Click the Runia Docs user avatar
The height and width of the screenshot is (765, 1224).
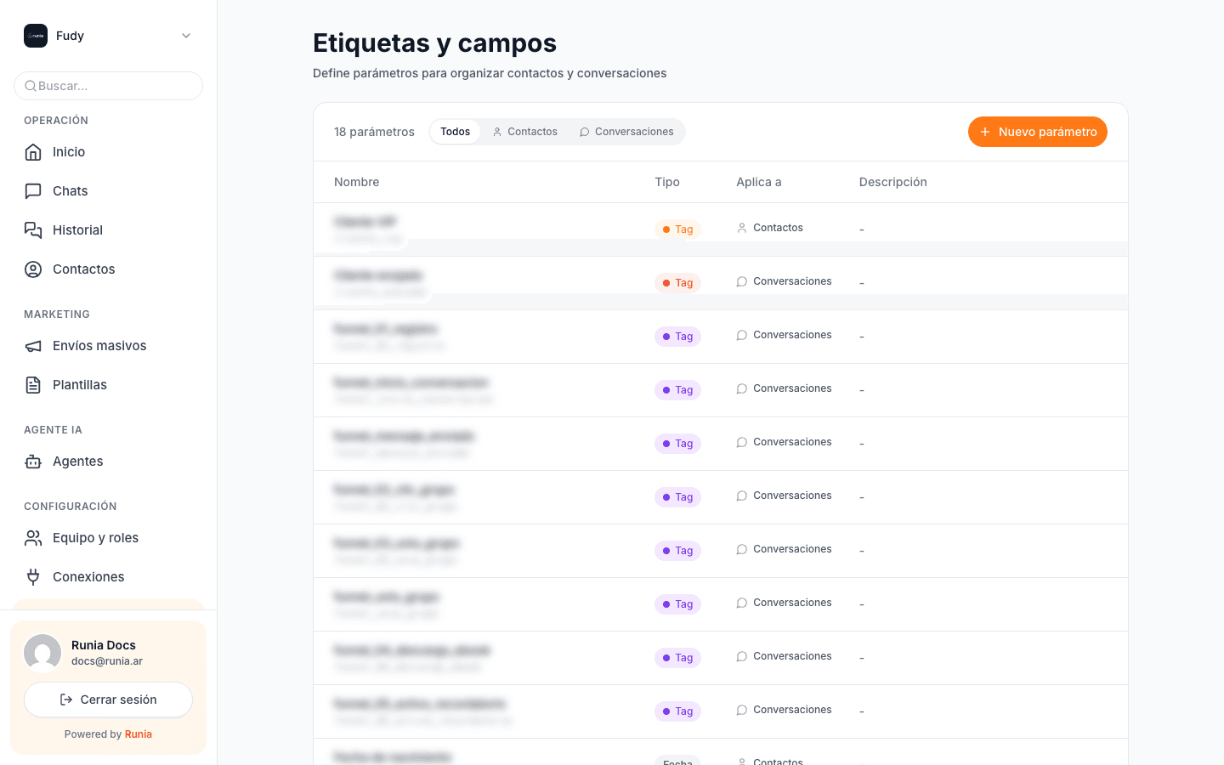click(x=42, y=653)
